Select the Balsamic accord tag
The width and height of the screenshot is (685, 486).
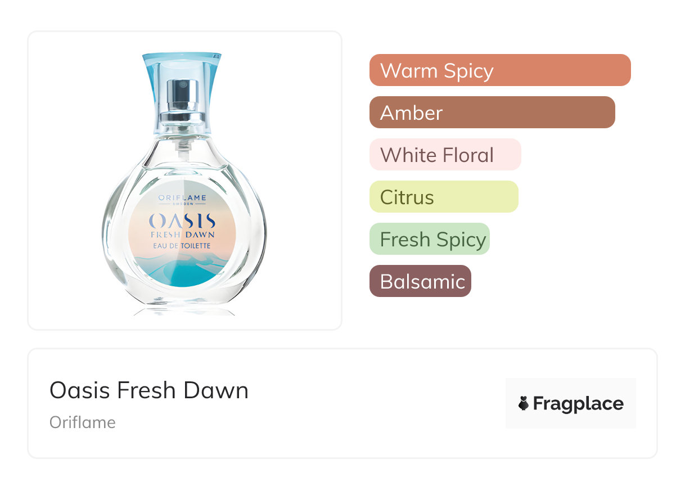point(420,281)
